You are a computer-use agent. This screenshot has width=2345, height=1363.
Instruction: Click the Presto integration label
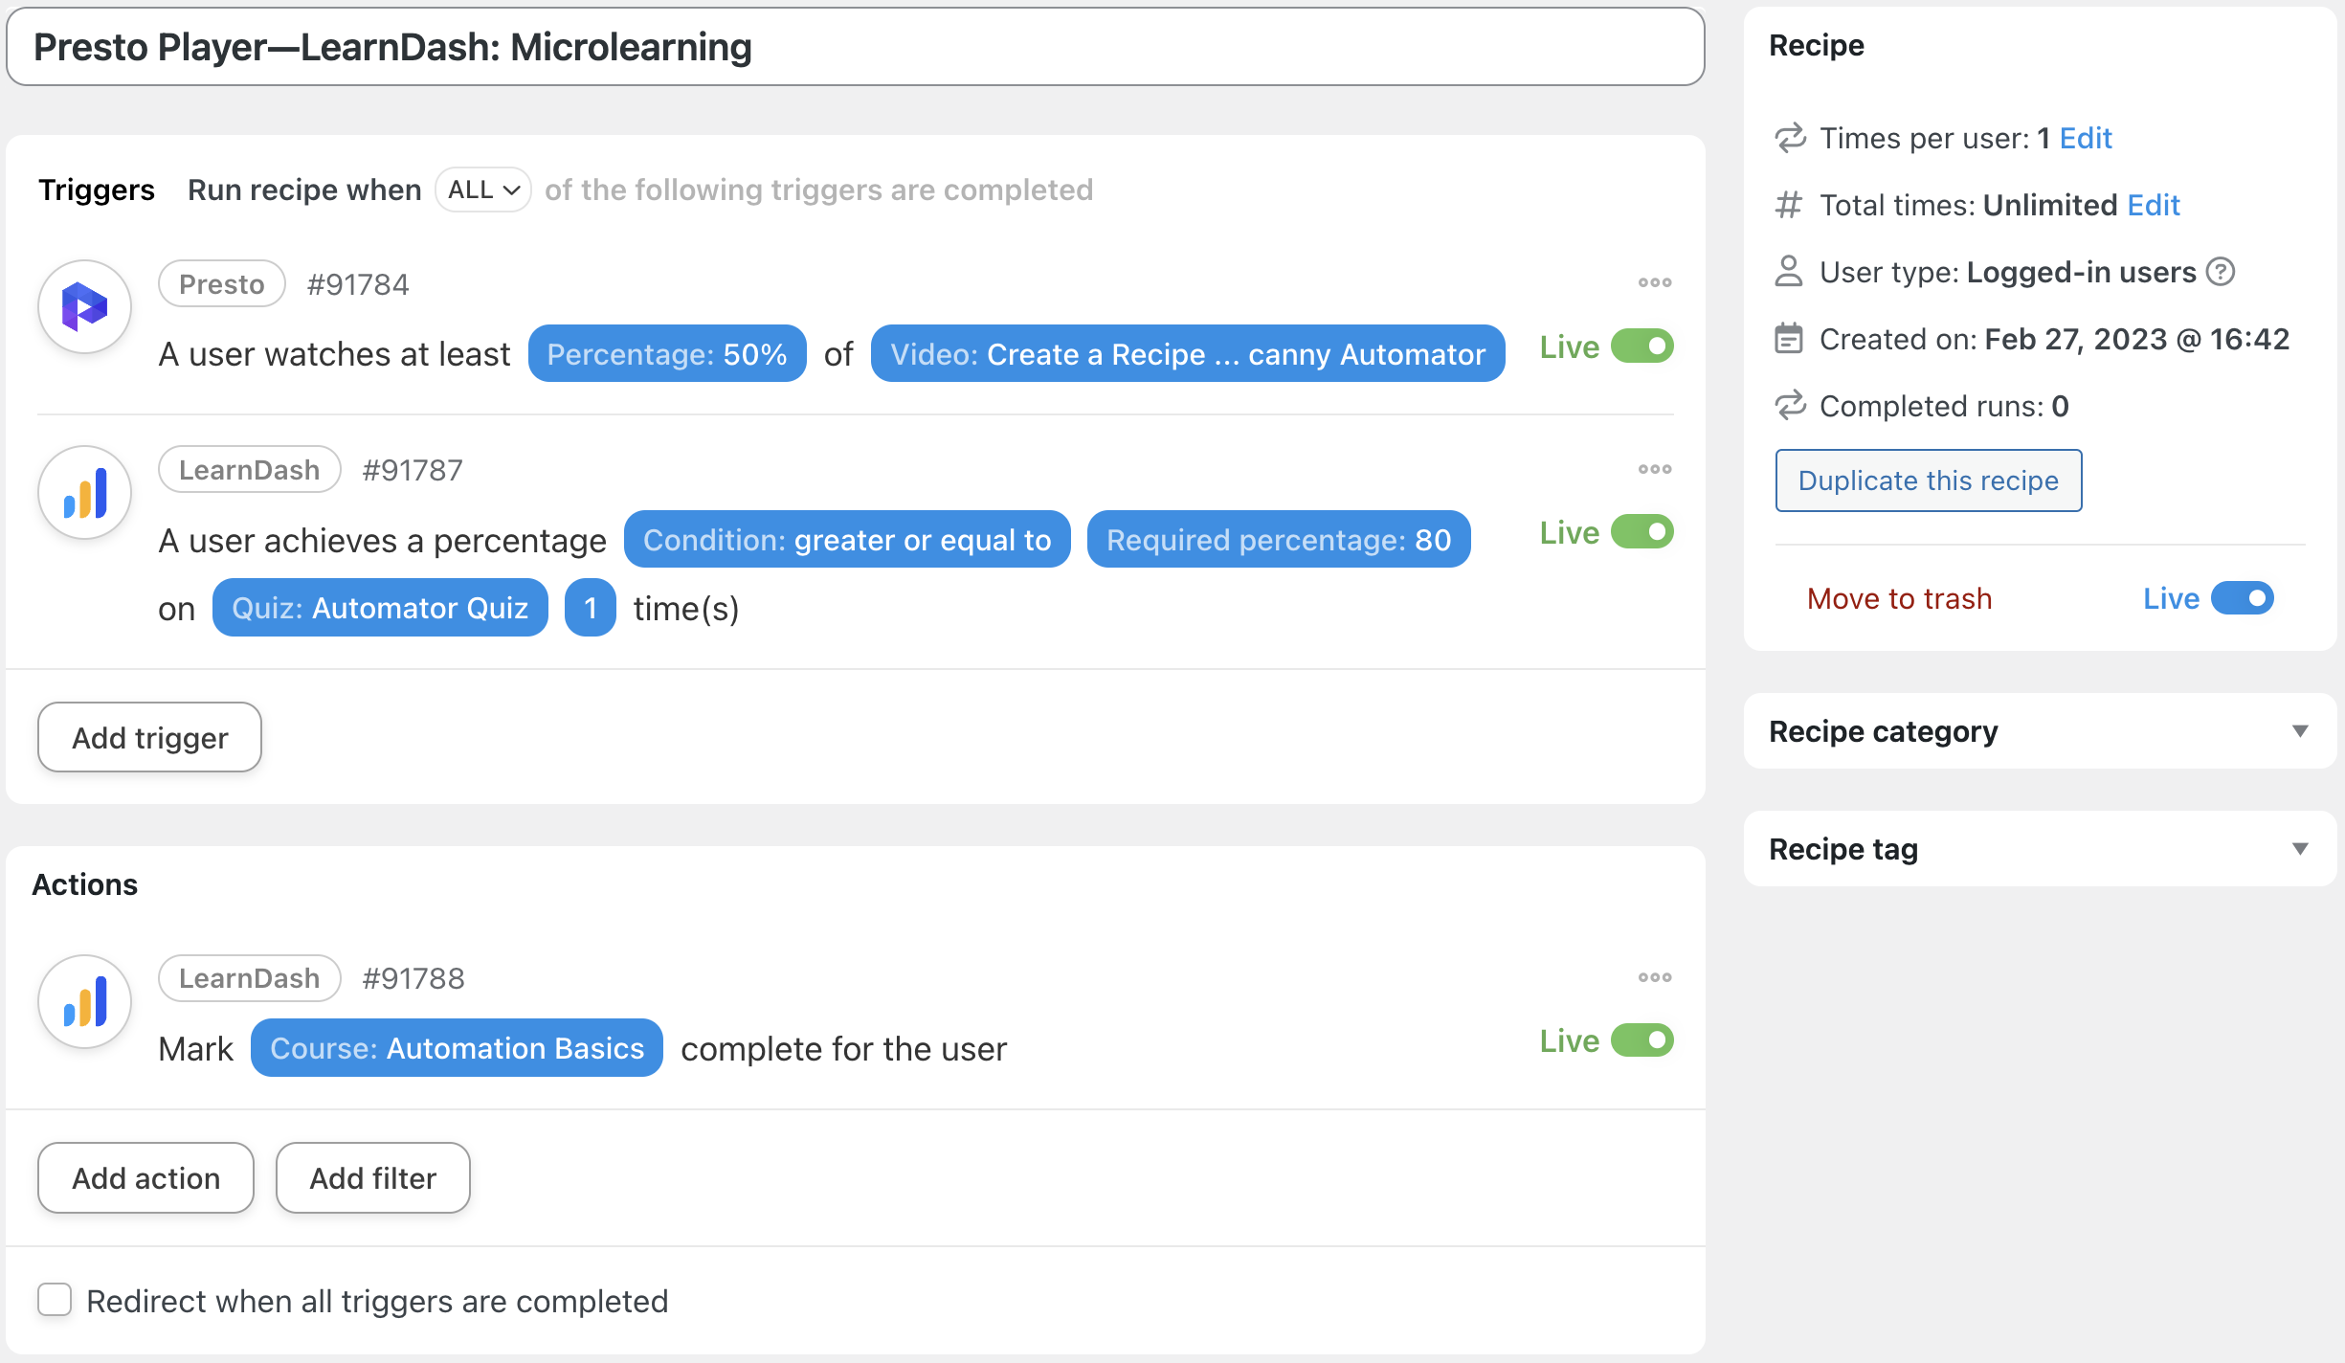click(222, 284)
